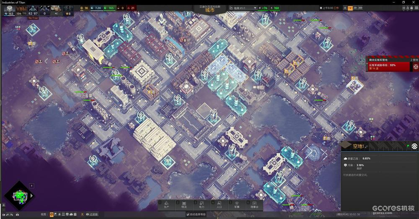Image resolution: width=419 pixels, height=219 pixels.
Task: Set game speed to triple fast-forward
Action: [x=360, y=8]
